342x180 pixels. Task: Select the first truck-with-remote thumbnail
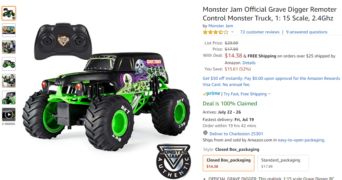coord(9,13)
